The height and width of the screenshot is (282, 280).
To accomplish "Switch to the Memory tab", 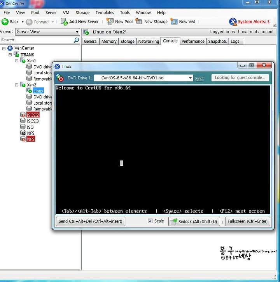I will pos(109,41).
